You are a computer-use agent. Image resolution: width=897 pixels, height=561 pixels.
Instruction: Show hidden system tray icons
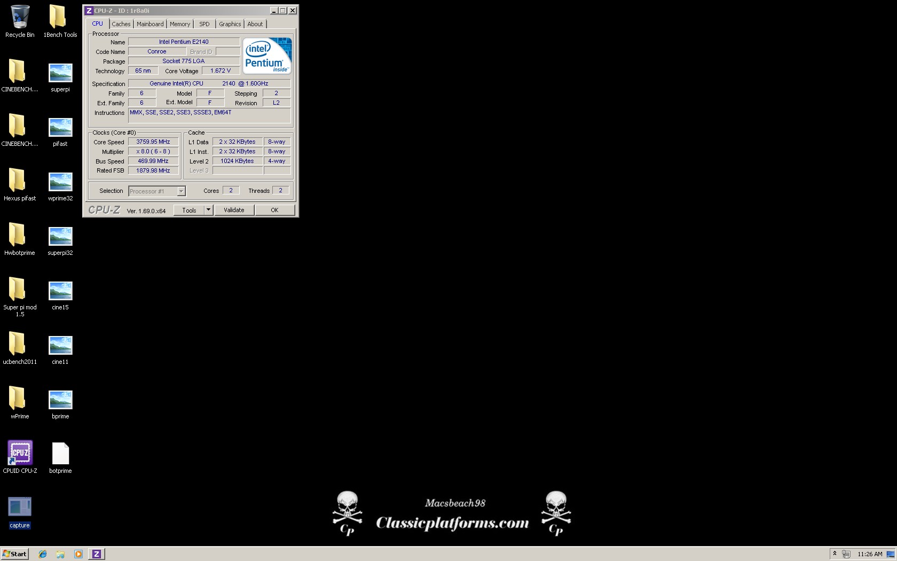pos(835,554)
